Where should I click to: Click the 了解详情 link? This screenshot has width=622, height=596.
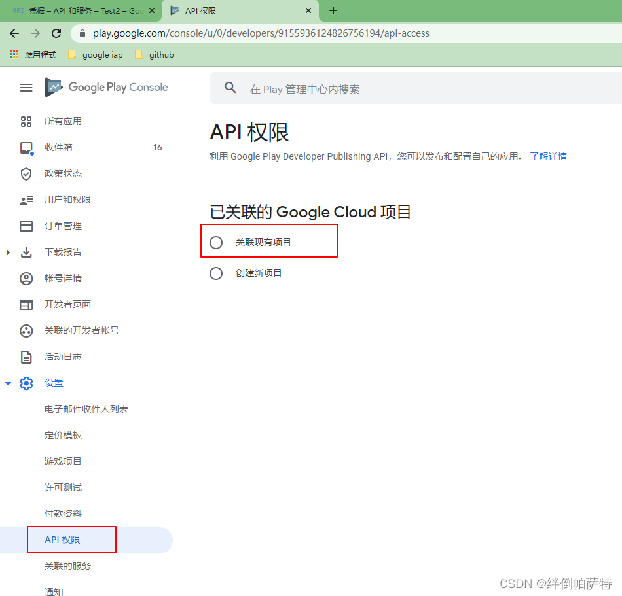click(x=549, y=156)
